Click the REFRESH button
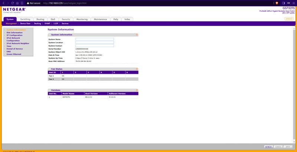This screenshot has height=152, width=297. tap(268, 147)
